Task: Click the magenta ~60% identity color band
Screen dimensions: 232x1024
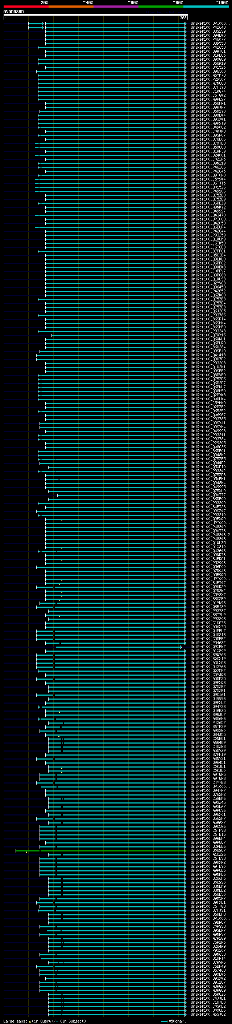Action: [x=116, y=7]
